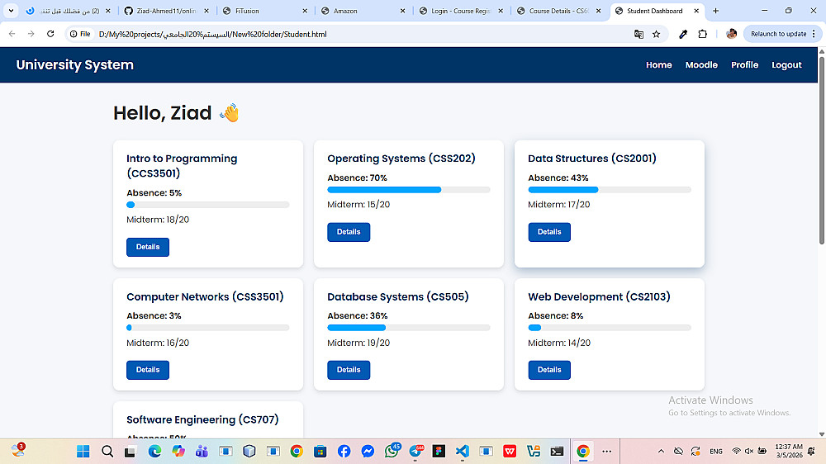Open the Terminal taskbar icon
The height and width of the screenshot is (464, 826).
tap(557, 452)
